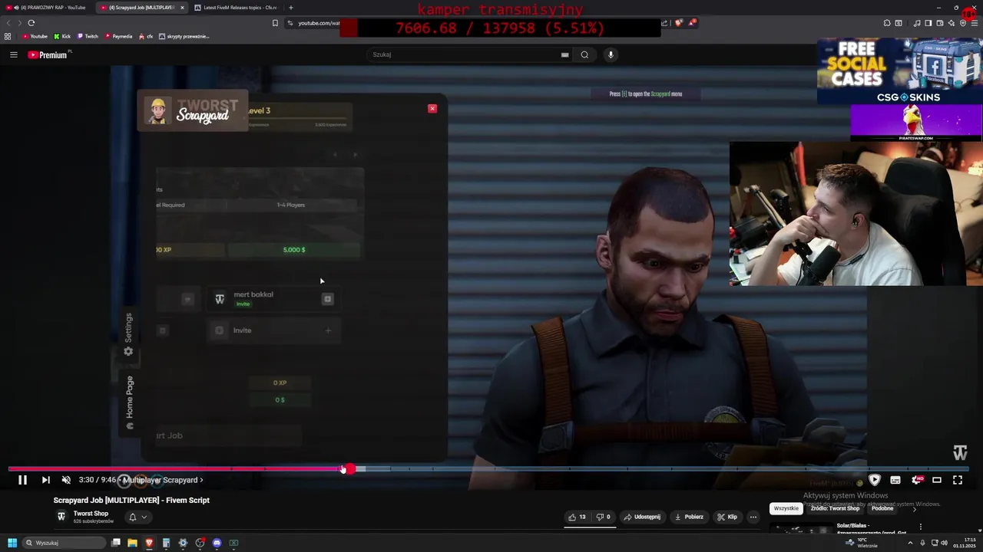Image resolution: width=983 pixels, height=552 pixels.
Task: Open the system tray volume icon
Action: [944, 543]
